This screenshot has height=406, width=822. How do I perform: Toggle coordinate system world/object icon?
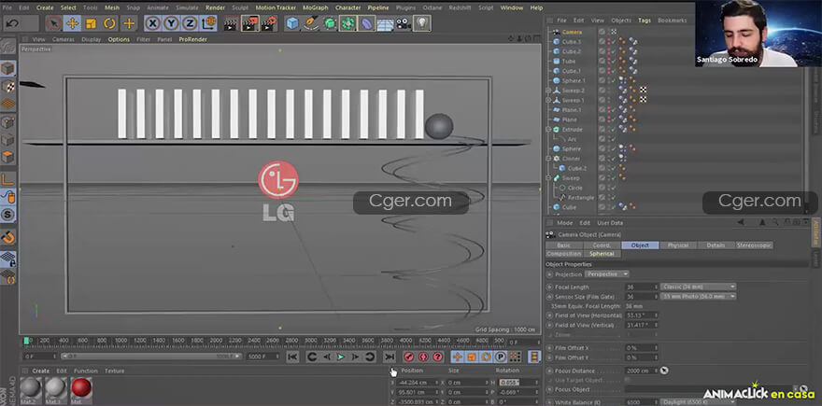tap(208, 23)
